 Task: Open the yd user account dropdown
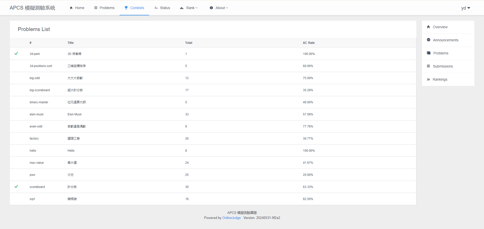(x=466, y=8)
